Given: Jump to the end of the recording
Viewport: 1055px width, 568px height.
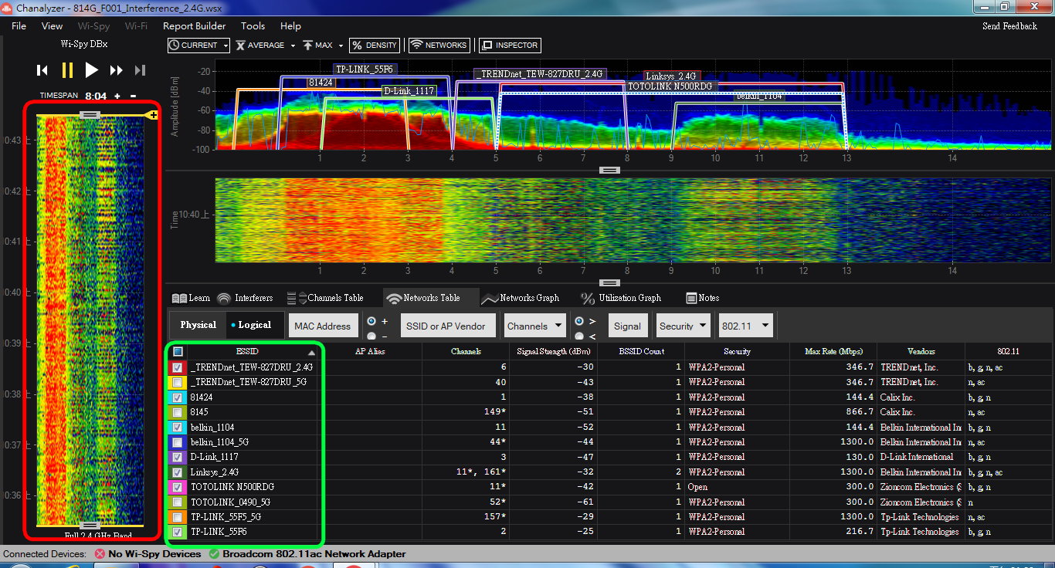Looking at the screenshot, I should (x=140, y=70).
